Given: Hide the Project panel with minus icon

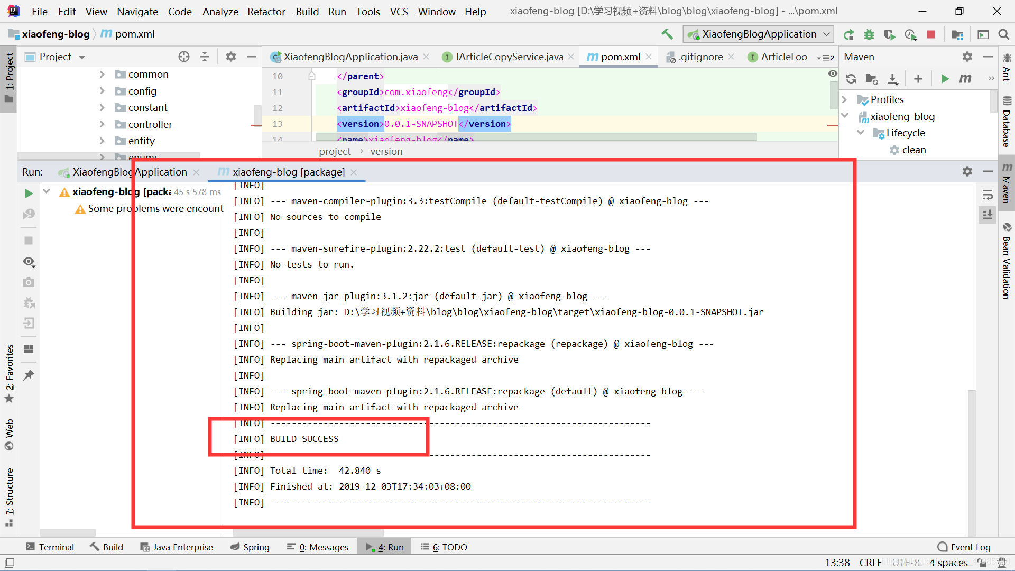Looking at the screenshot, I should point(252,57).
